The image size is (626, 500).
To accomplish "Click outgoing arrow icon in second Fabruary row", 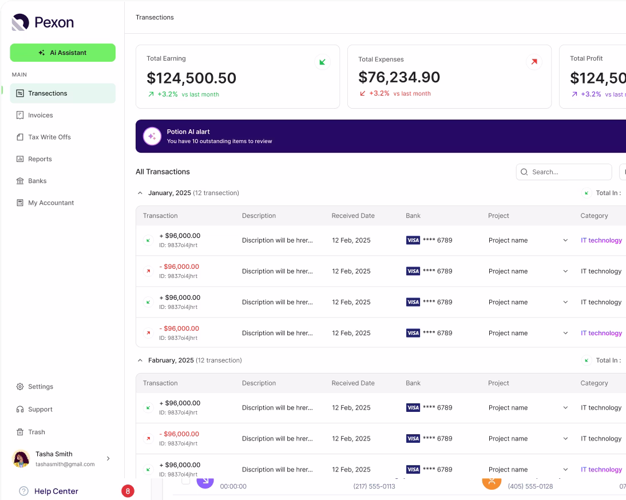I will pyautogui.click(x=149, y=439).
